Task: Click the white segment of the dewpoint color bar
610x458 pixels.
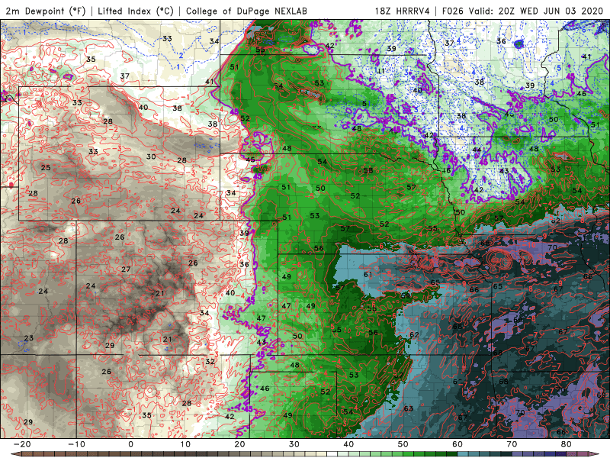Action: pyautogui.click(x=332, y=454)
